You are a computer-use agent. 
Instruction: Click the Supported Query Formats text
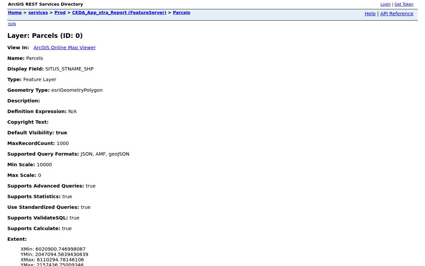tap(43, 154)
